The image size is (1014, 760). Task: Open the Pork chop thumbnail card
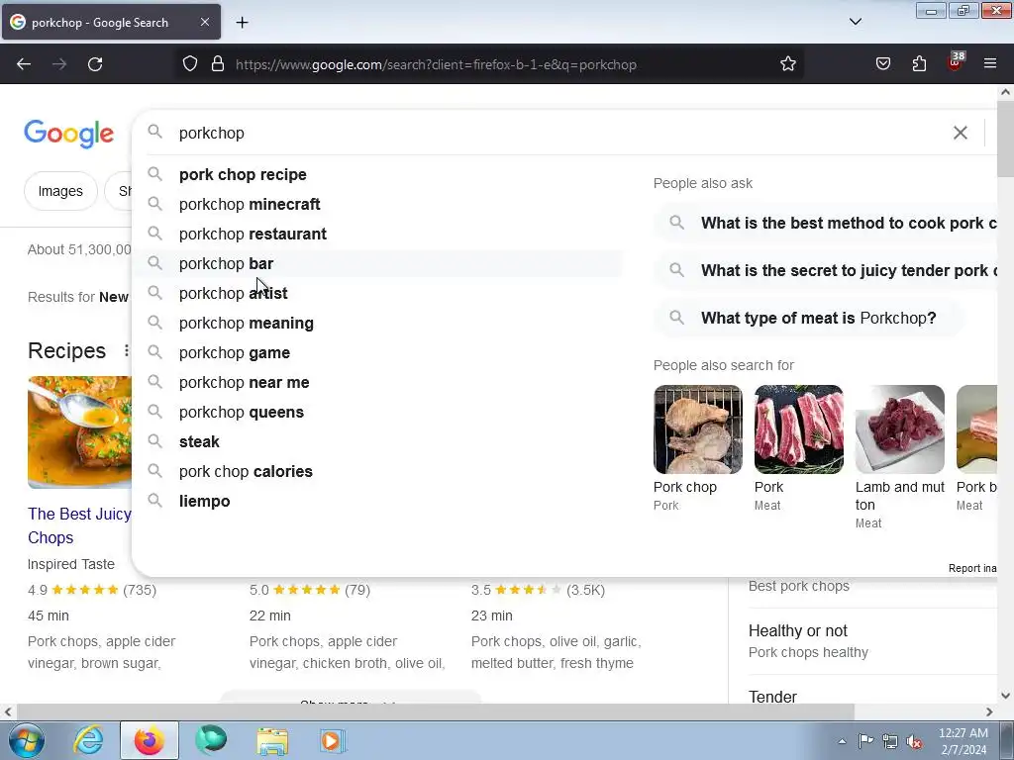[x=698, y=449]
